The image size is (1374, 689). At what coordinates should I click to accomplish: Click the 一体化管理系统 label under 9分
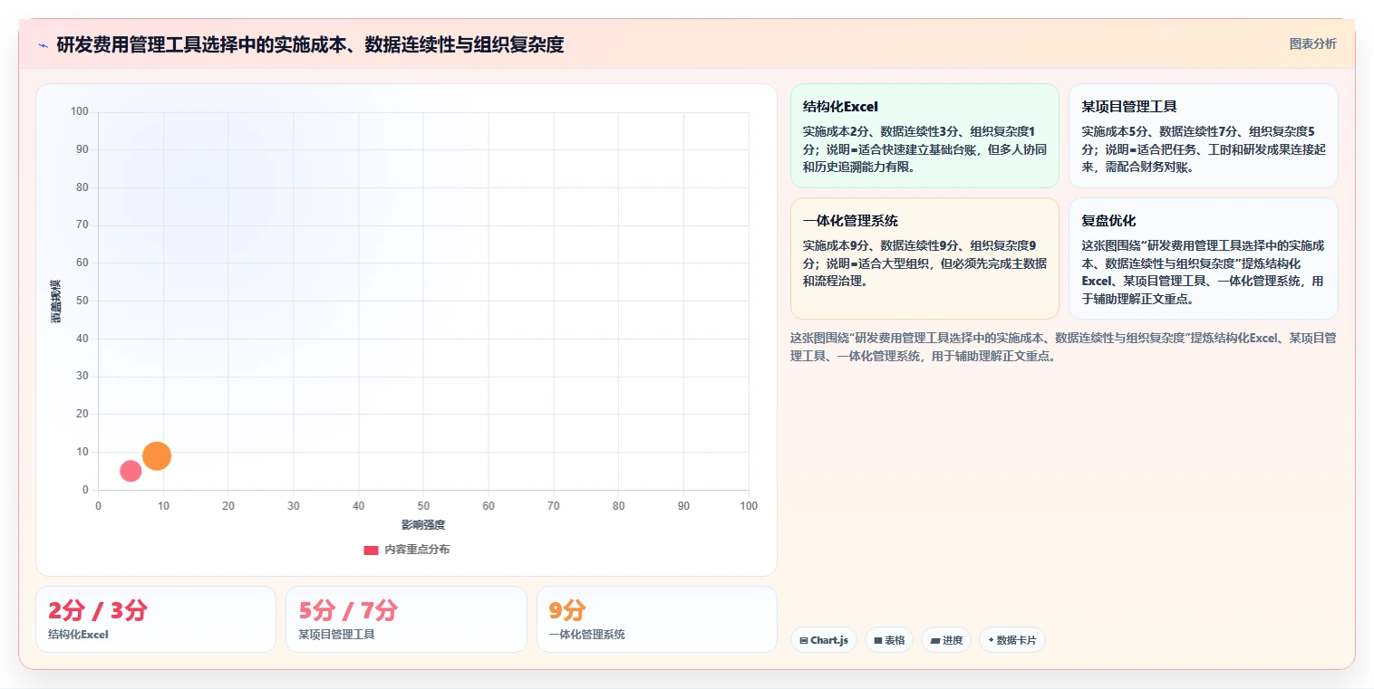586,635
